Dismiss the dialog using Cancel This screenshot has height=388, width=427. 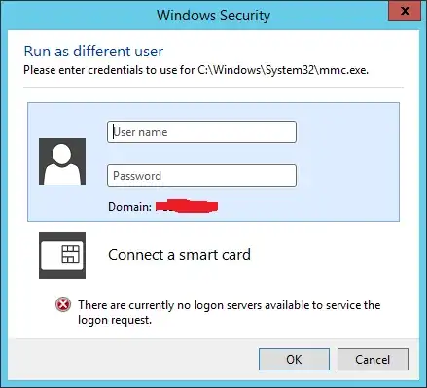pos(373,359)
